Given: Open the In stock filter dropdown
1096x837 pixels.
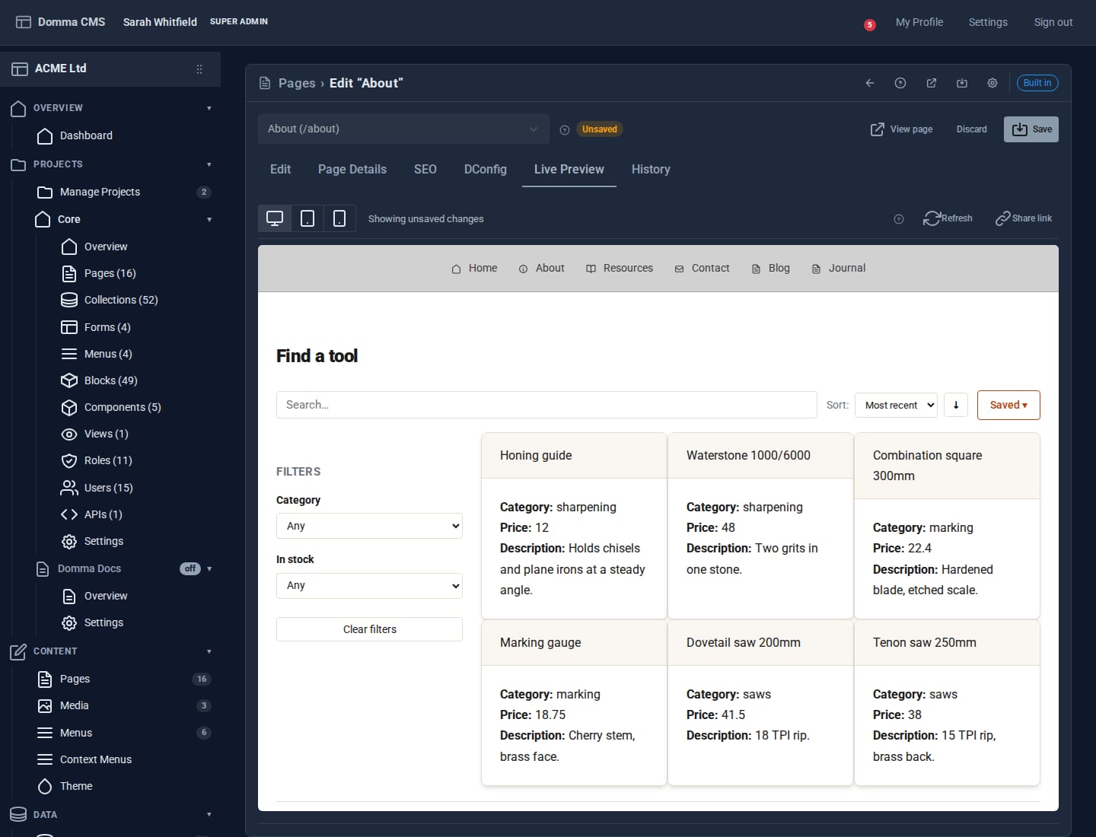Looking at the screenshot, I should coord(369,585).
